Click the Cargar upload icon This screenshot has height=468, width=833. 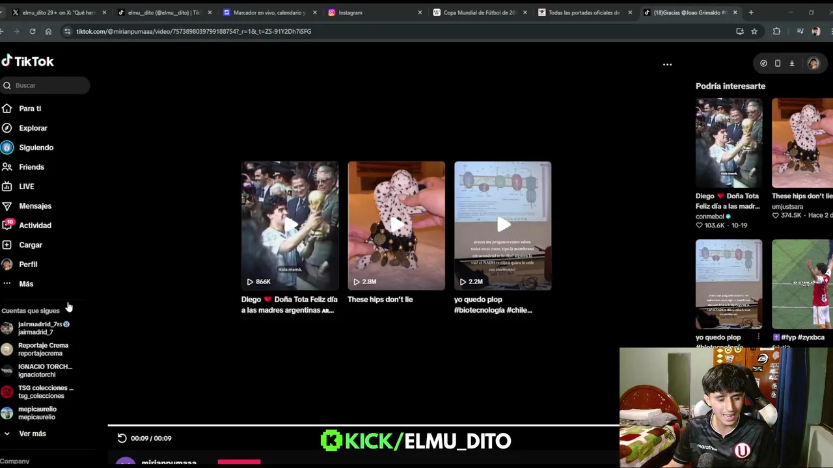pos(7,245)
